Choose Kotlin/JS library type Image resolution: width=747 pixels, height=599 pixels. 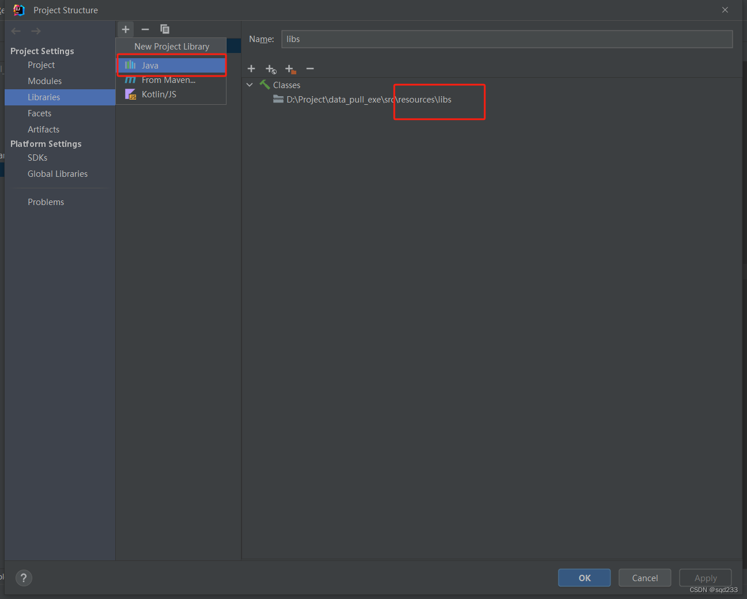172,94
